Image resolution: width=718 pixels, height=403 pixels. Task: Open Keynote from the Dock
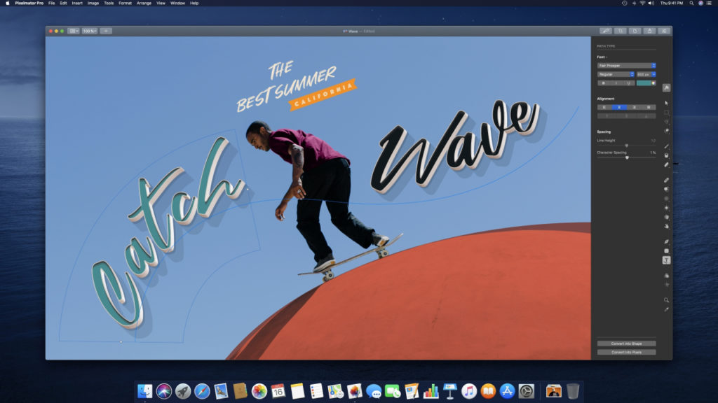(449, 391)
